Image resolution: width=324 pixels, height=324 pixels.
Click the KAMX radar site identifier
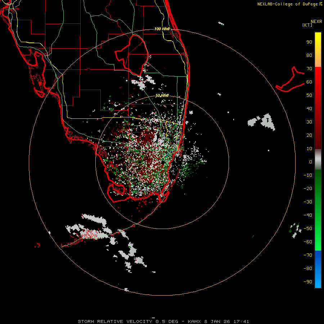pos(194,321)
